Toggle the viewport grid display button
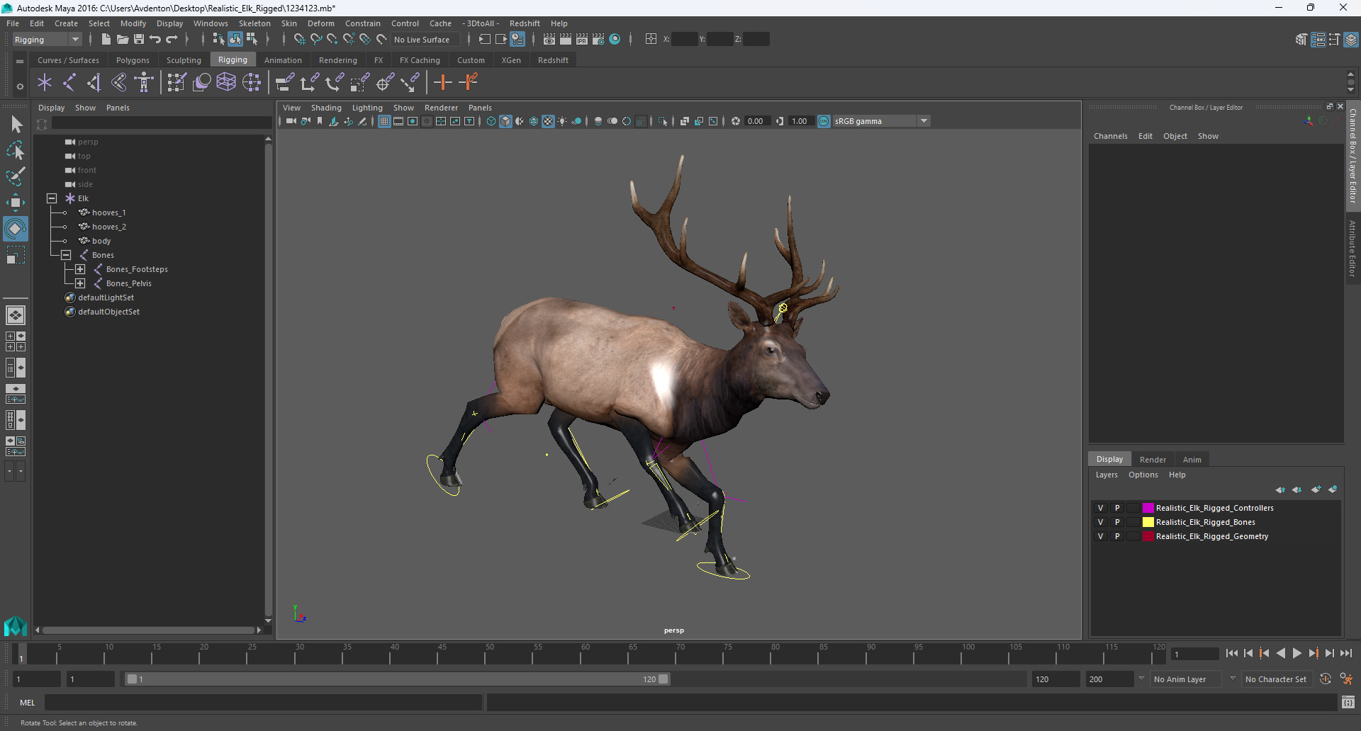The width and height of the screenshot is (1361, 731). pos(384,122)
